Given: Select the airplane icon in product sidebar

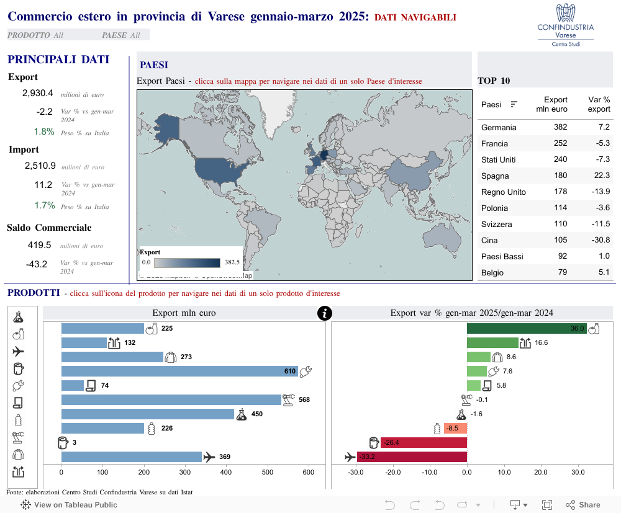Looking at the screenshot, I should [18, 351].
